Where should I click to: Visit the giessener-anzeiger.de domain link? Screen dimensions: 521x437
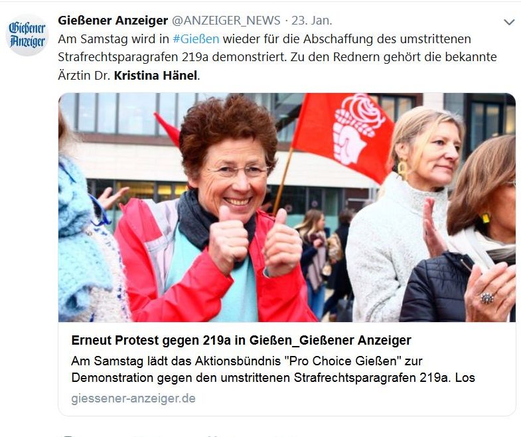(x=133, y=398)
